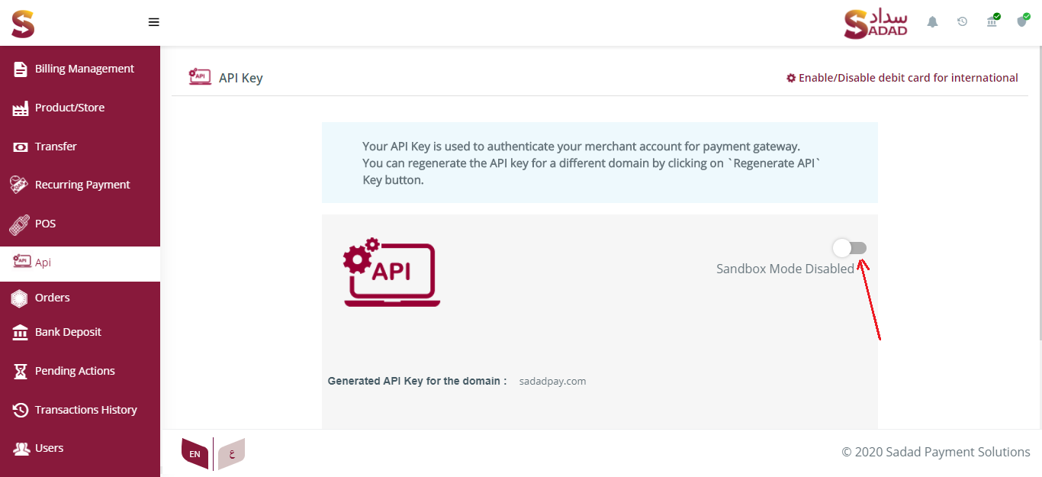Open the hamburger sidebar menu
This screenshot has height=477, width=1042.
pos(153,22)
